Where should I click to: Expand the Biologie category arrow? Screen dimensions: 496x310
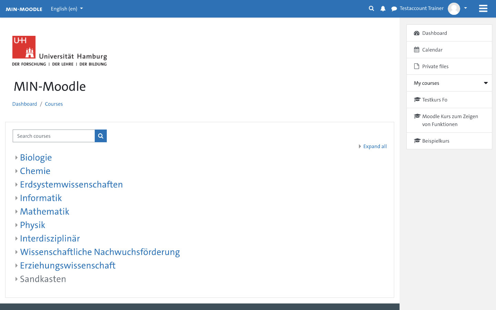(x=16, y=157)
